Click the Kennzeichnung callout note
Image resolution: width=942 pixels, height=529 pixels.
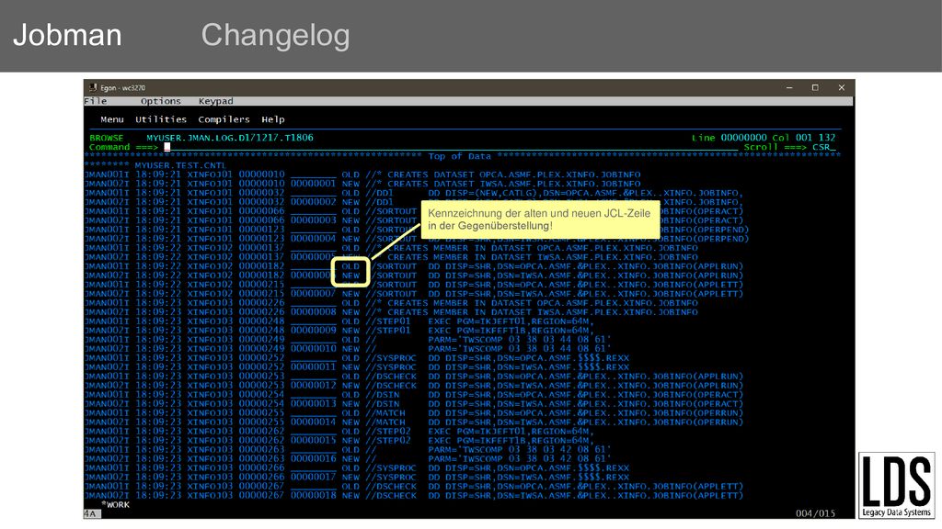click(540, 219)
